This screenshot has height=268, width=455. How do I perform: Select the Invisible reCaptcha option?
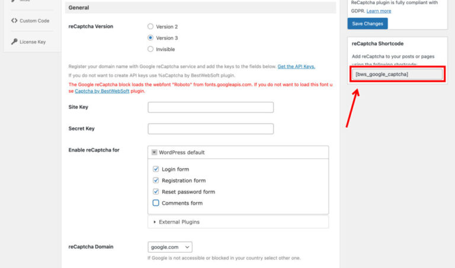pos(150,49)
